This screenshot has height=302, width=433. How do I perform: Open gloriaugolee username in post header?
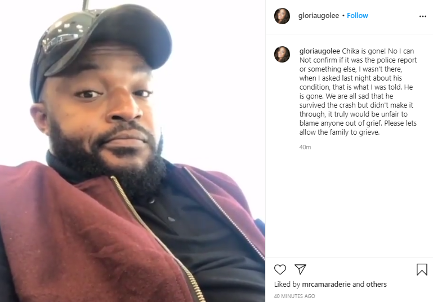318,16
